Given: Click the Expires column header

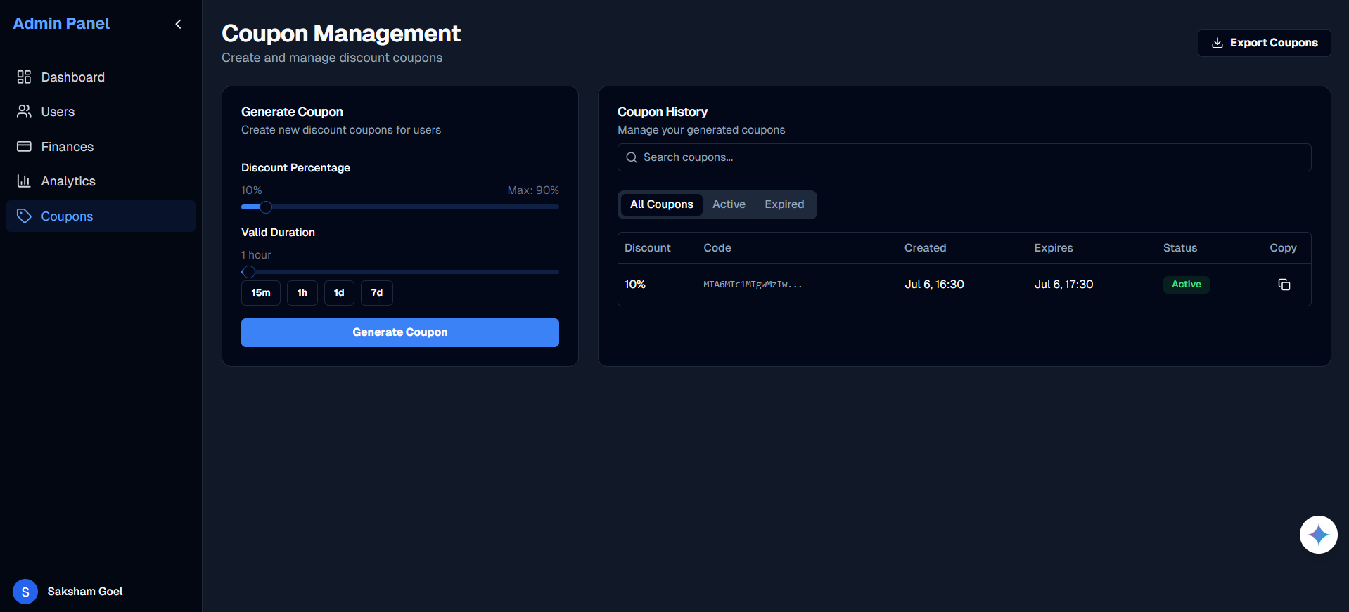Looking at the screenshot, I should [x=1053, y=248].
